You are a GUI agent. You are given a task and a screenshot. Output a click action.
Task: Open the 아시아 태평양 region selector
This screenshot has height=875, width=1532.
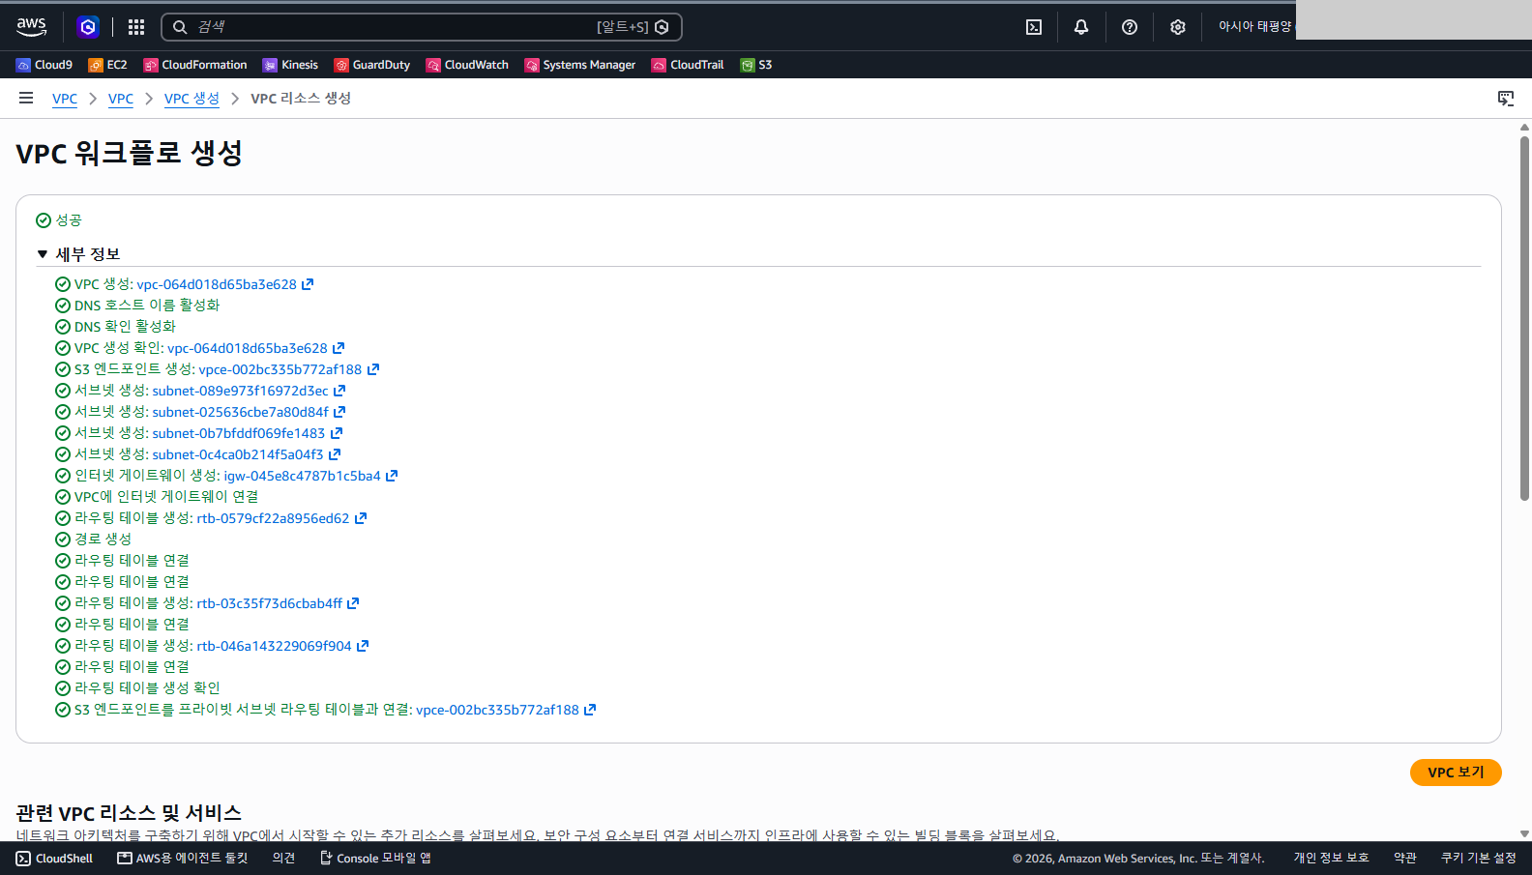coord(1254,27)
